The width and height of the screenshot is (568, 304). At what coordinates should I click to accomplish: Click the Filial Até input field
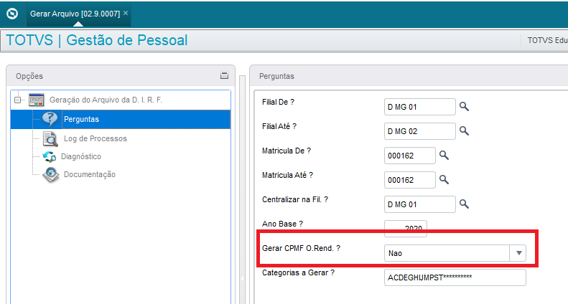(419, 131)
